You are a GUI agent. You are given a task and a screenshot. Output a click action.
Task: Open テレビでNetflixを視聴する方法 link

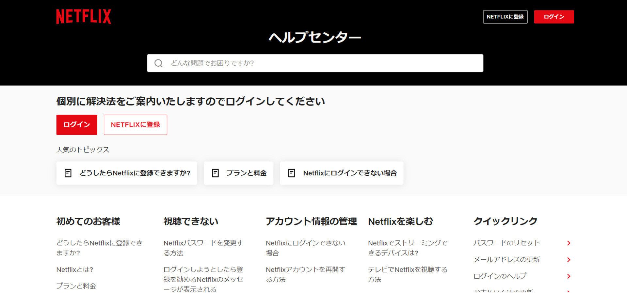pos(407,274)
